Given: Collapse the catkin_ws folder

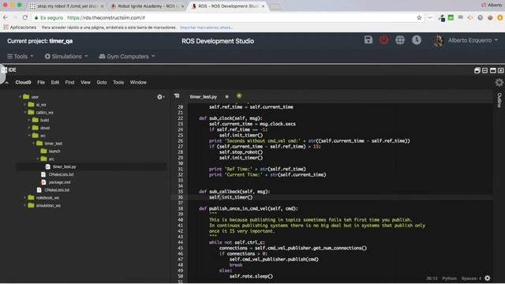Looking at the screenshot, I should point(24,112).
